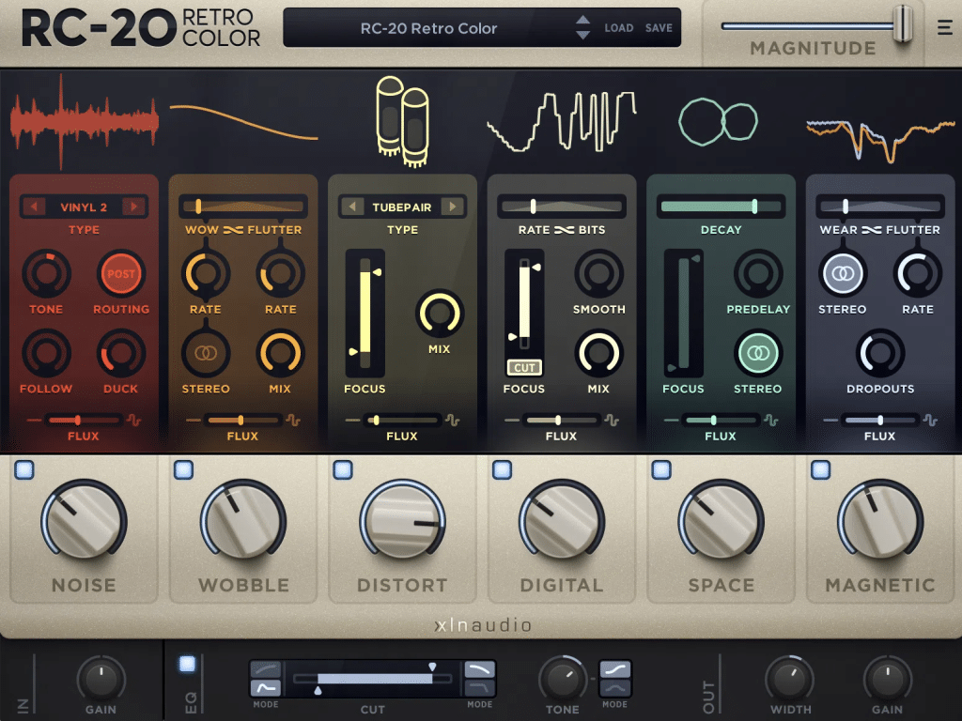962x721 pixels.
Task: Click the SAVE button in the preset bar
Action: pyautogui.click(x=659, y=27)
